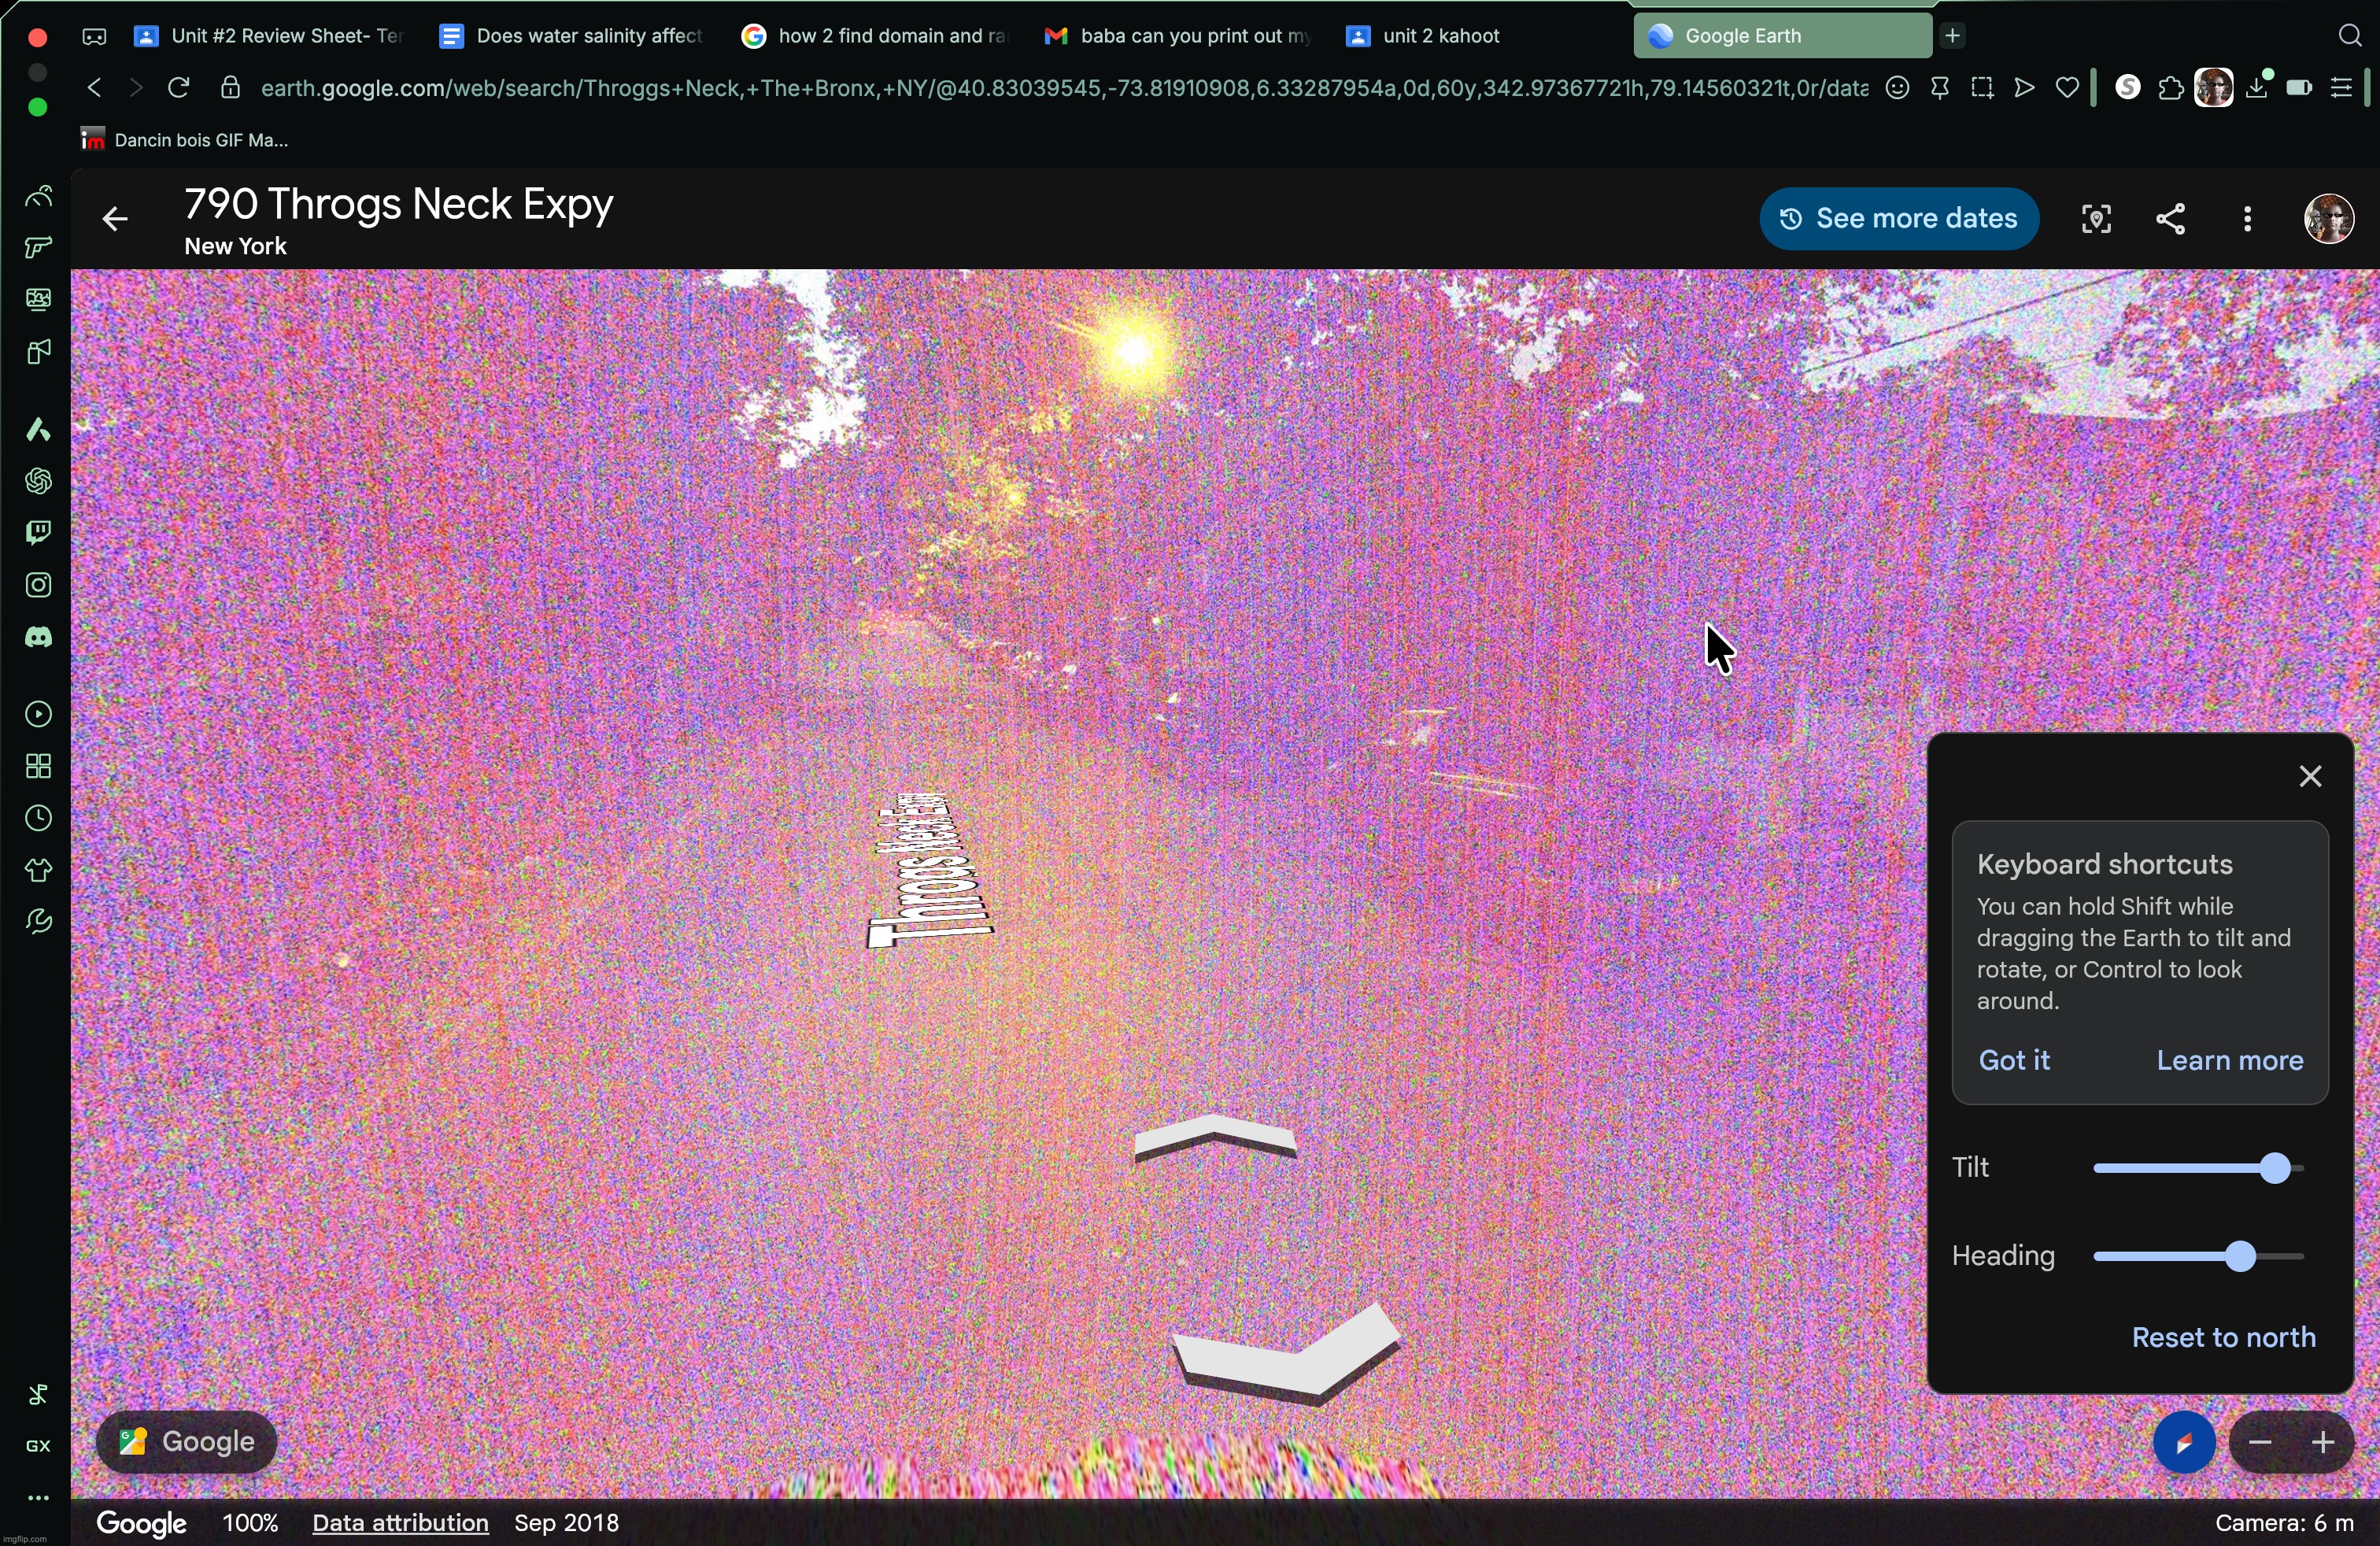This screenshot has height=1546, width=2380.
Task: Click See more dates button
Action: click(x=1898, y=219)
